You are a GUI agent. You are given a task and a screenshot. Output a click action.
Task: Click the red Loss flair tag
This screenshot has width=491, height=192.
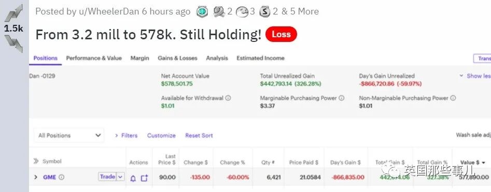coord(281,34)
